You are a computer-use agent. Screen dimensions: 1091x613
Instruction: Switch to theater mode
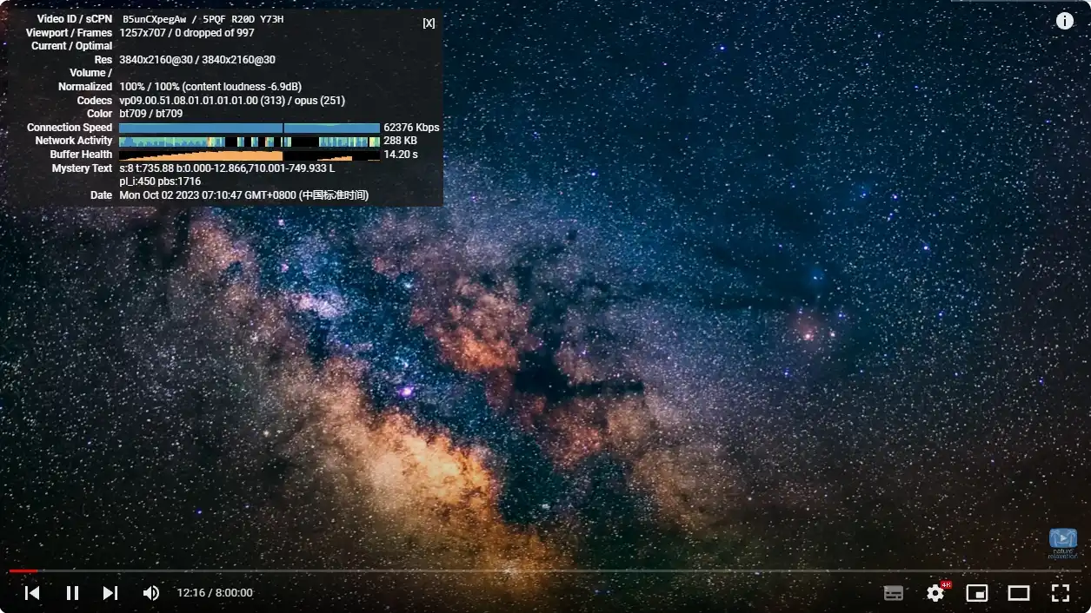(x=1019, y=593)
